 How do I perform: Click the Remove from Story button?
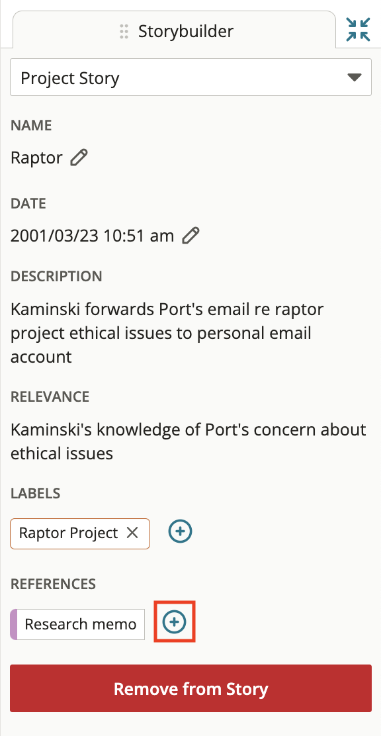click(x=190, y=689)
